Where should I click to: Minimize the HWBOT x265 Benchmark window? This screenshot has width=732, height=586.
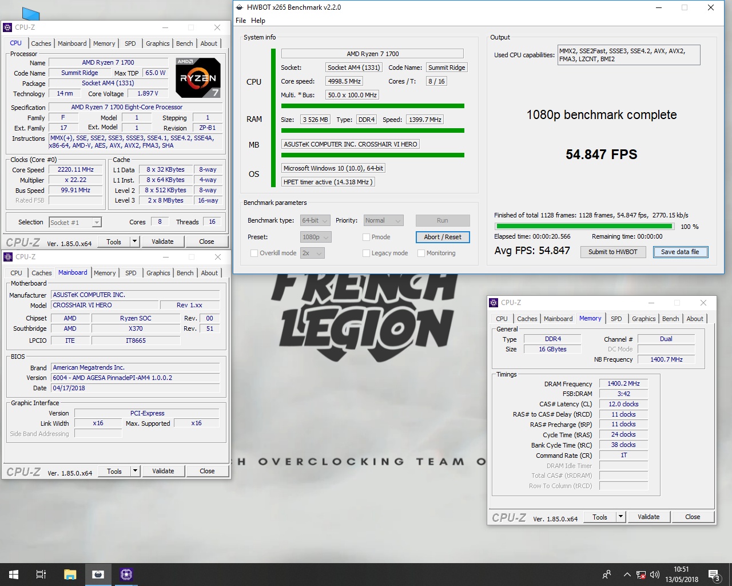(659, 7)
